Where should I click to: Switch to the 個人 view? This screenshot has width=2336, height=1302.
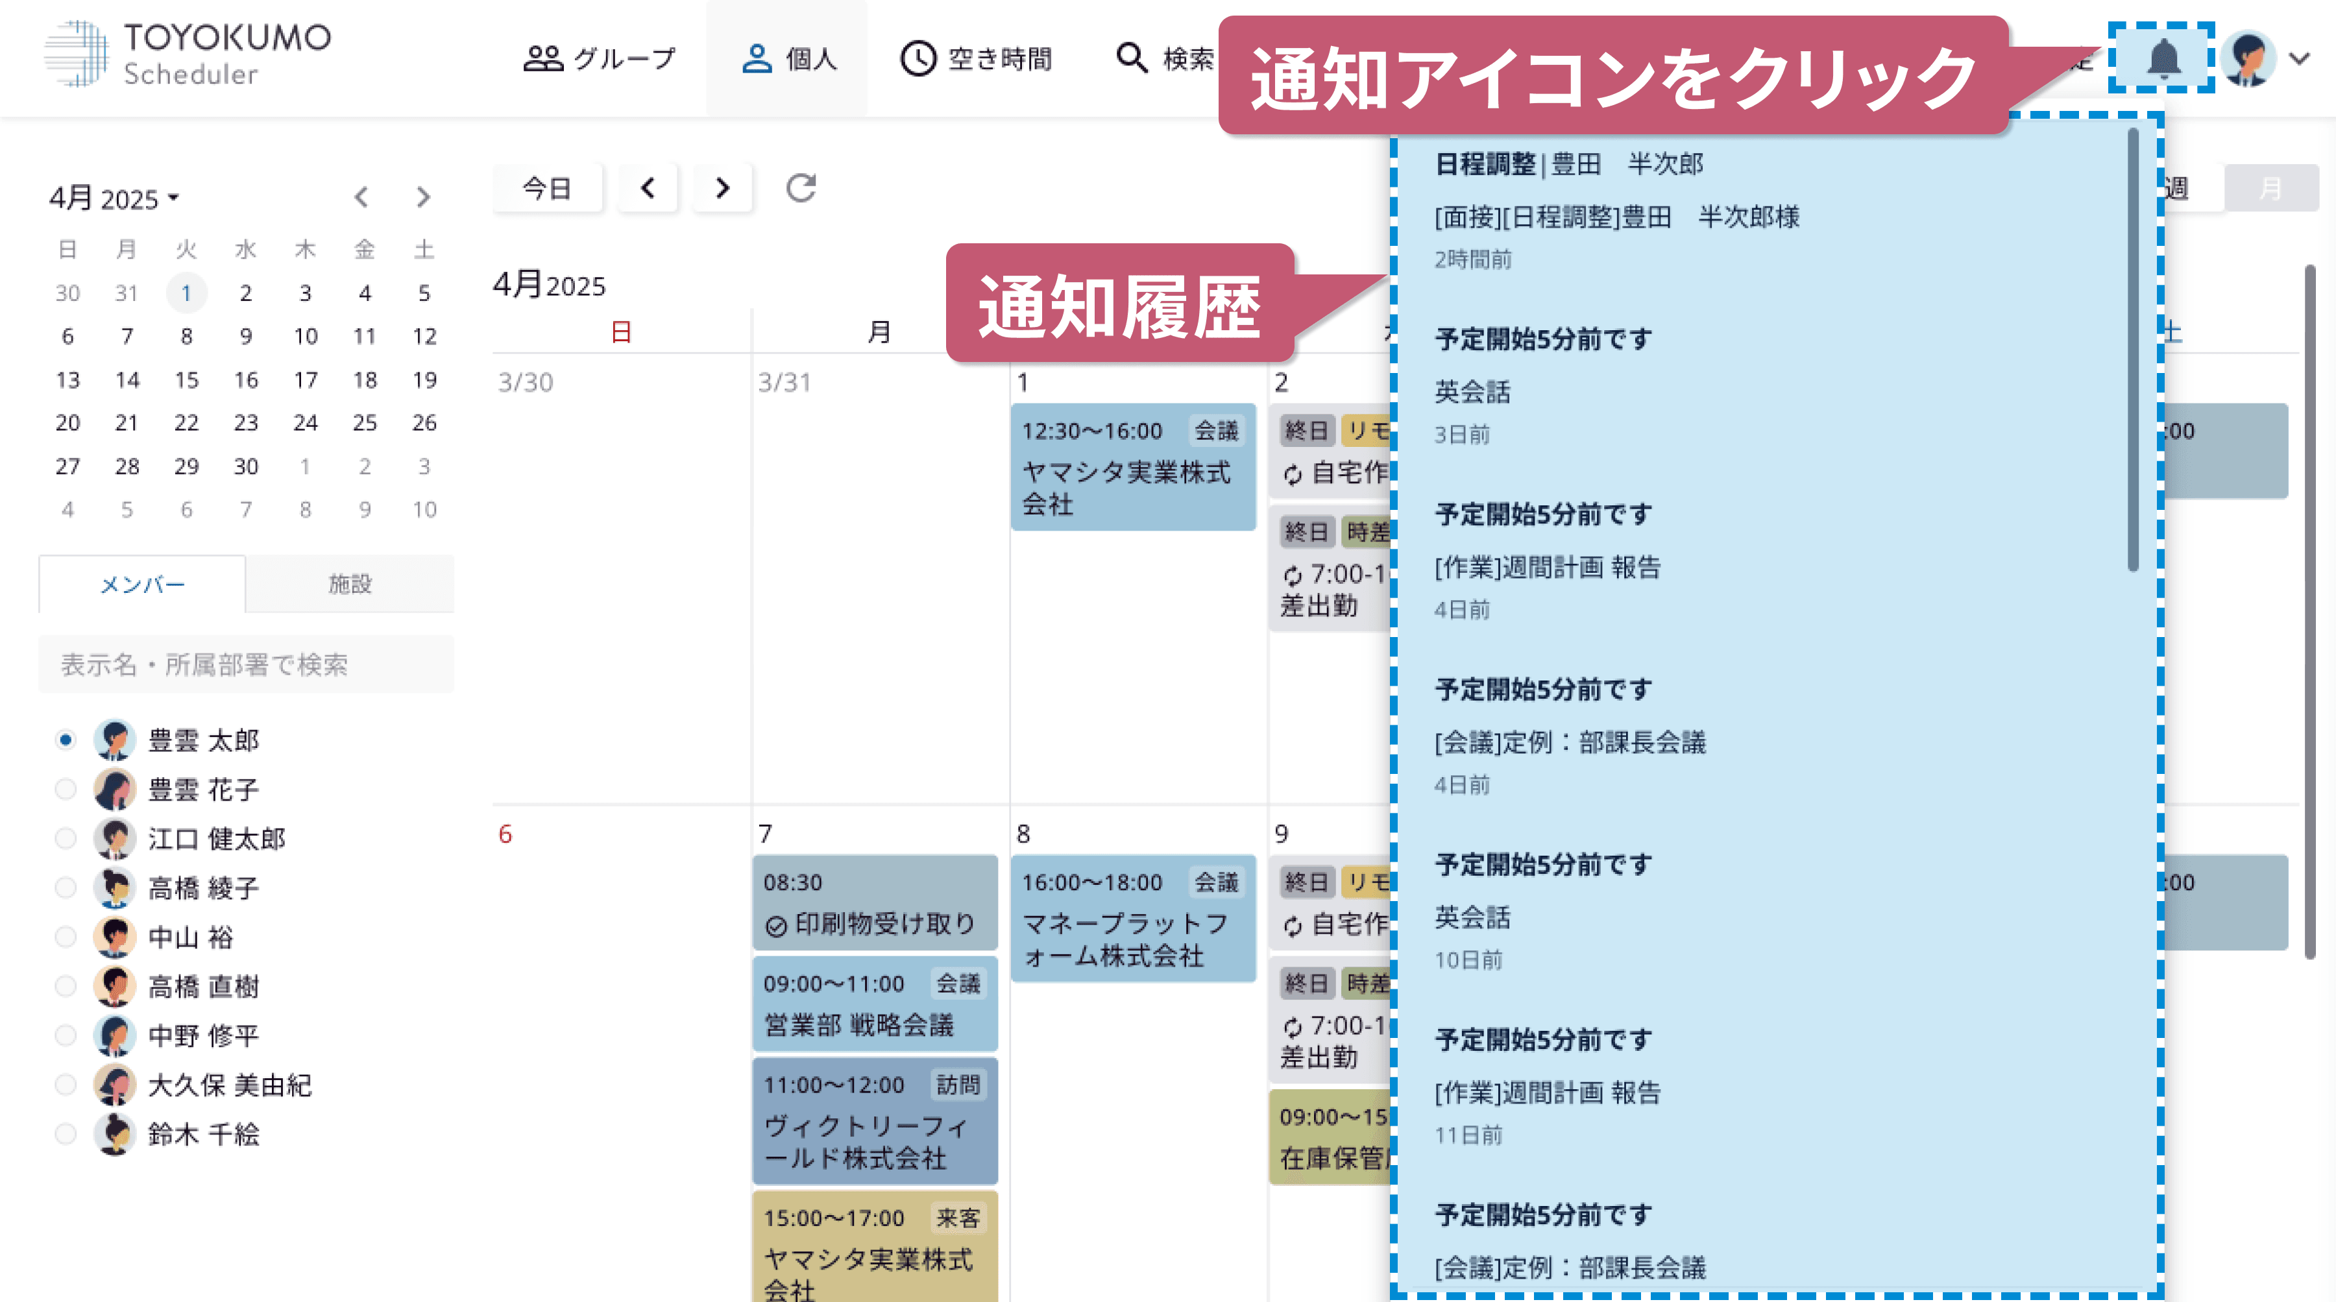click(x=788, y=59)
